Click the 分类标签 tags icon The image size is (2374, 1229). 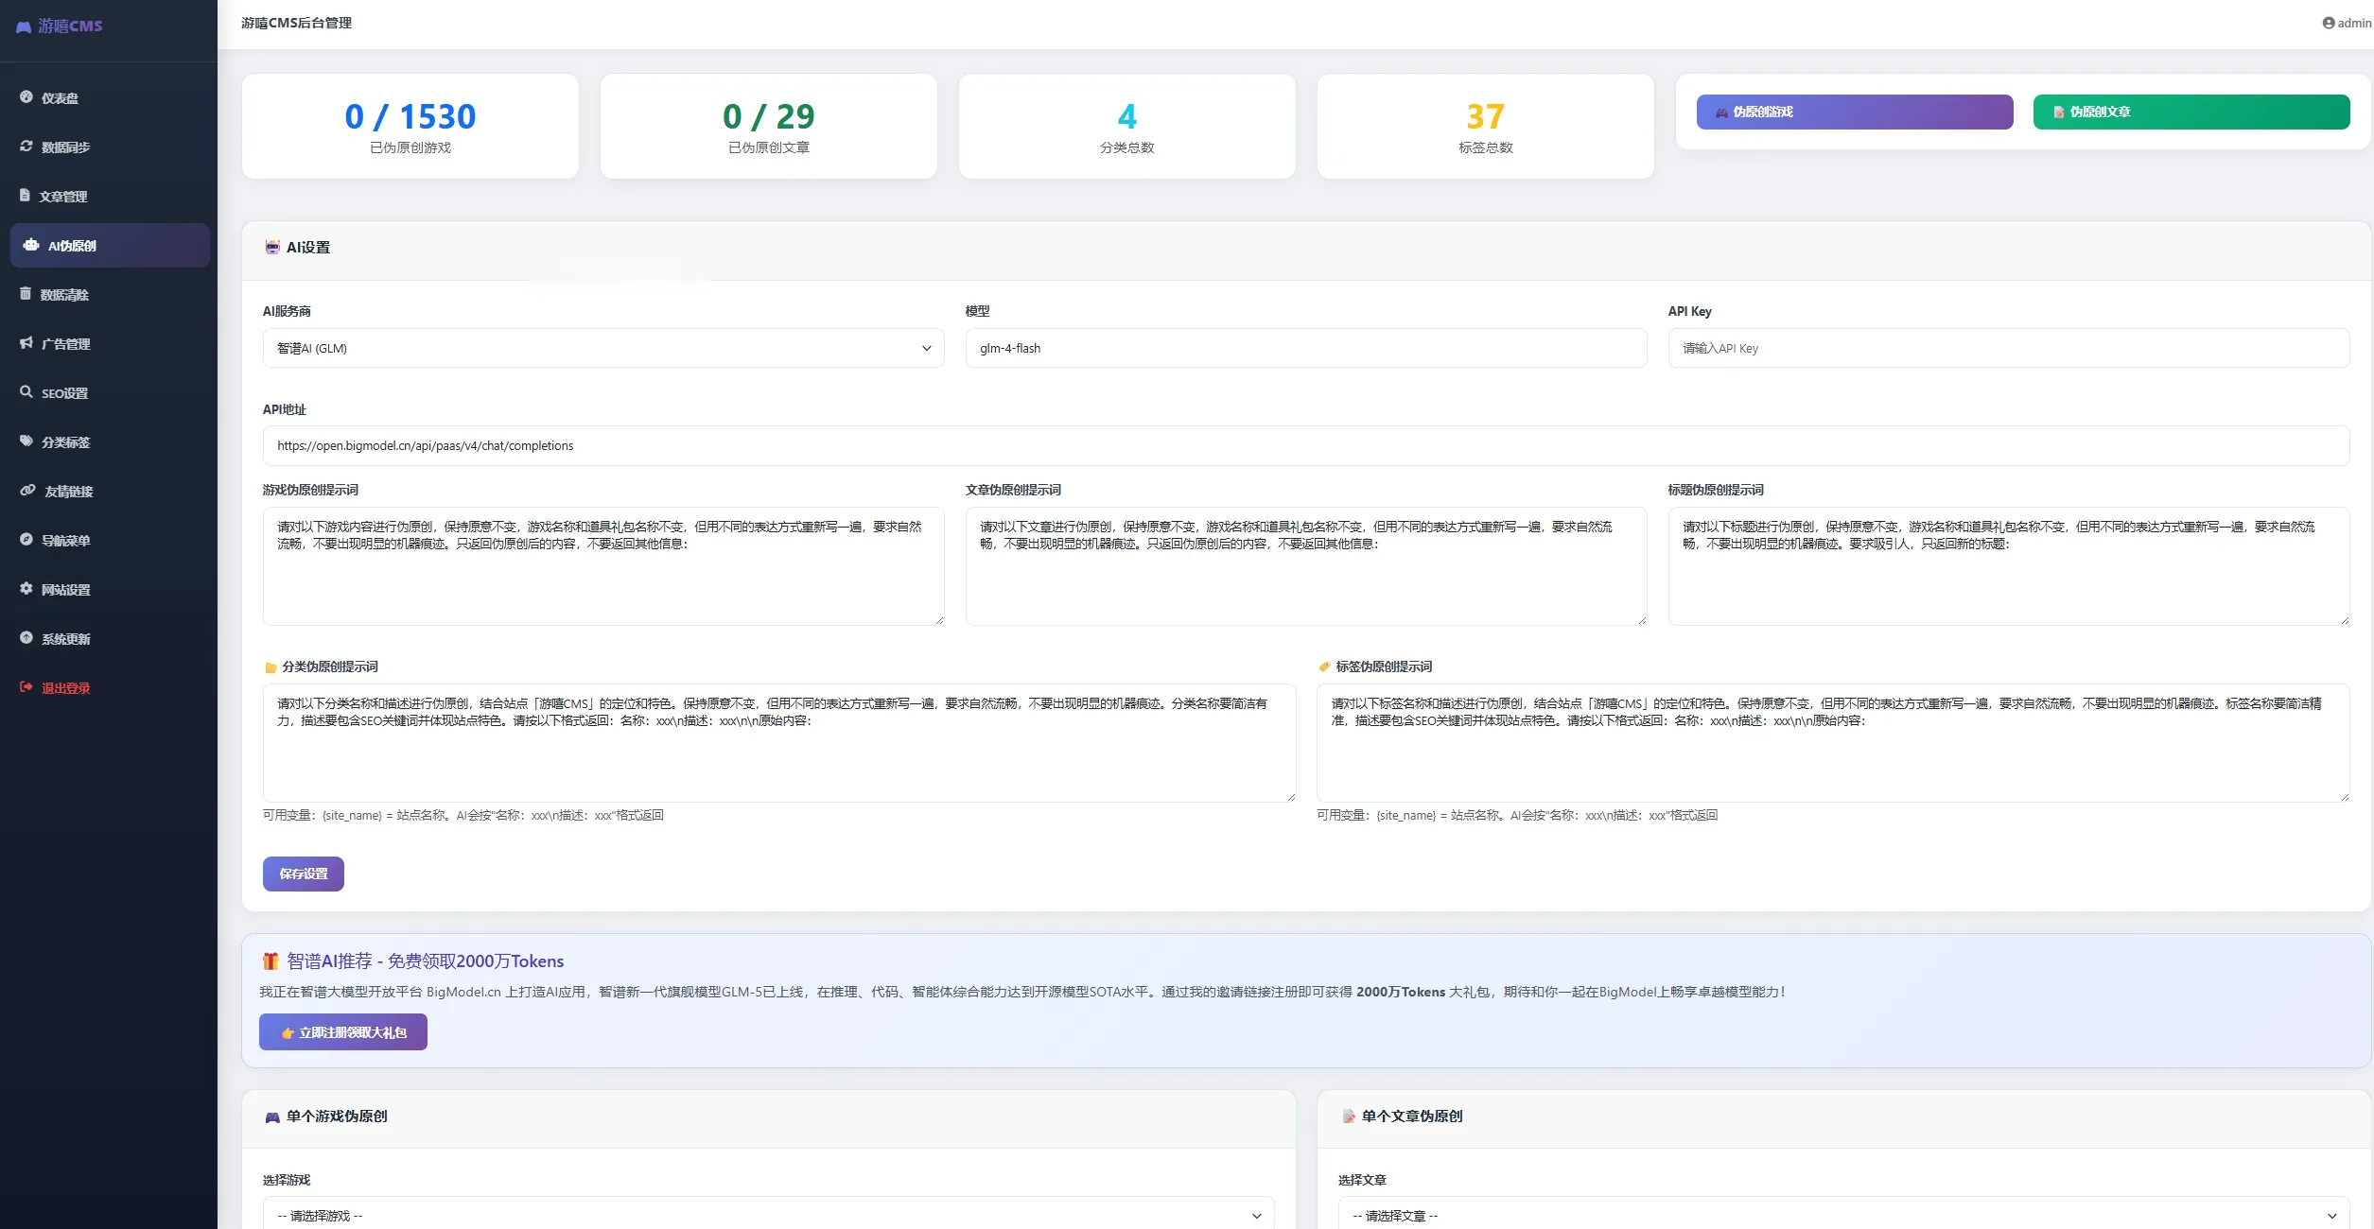[x=26, y=441]
